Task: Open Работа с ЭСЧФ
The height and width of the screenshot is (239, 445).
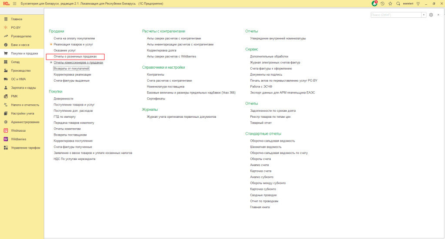Action: pyautogui.click(x=261, y=86)
